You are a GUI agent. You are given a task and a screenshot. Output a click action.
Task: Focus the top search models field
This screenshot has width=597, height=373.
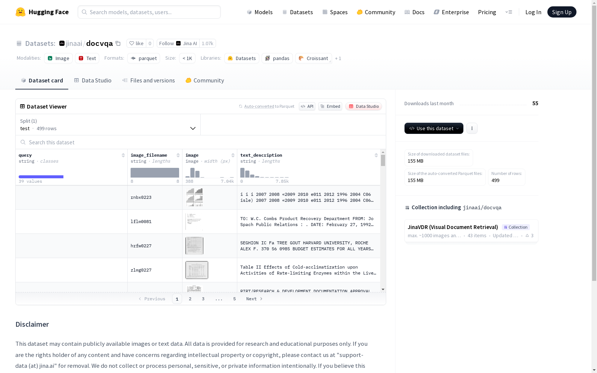(149, 12)
